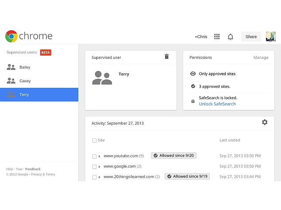Check the www.google.com row checkbox

pos(94,167)
